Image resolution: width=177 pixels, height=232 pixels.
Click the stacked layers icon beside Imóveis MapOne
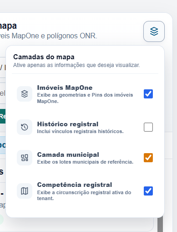click(x=25, y=94)
